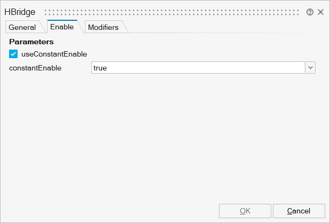Open the Modifiers tab
This screenshot has width=330, height=223.
tap(103, 27)
